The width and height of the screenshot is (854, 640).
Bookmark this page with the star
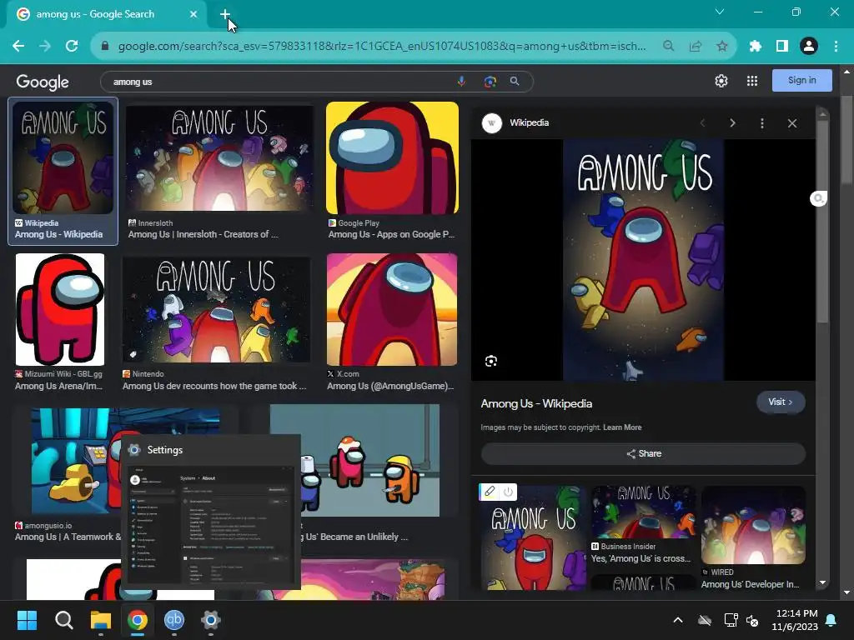coord(721,47)
